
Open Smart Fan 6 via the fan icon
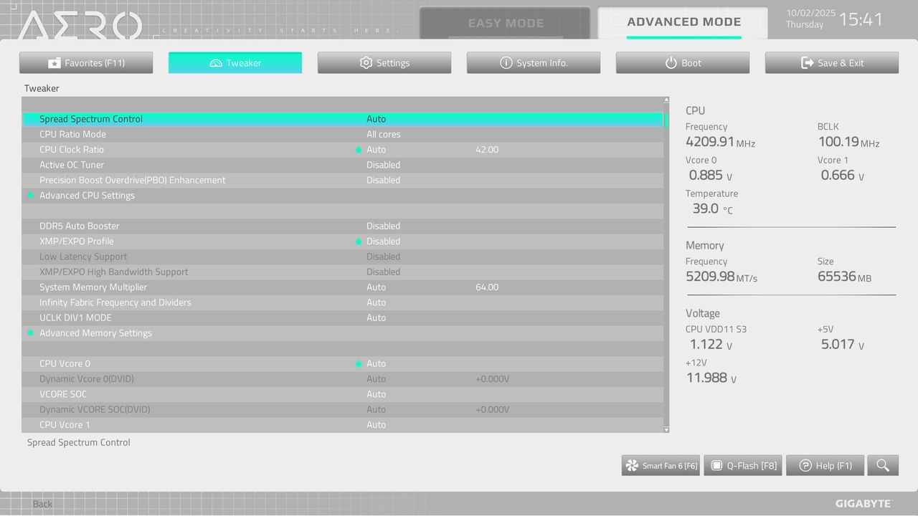[x=630, y=465]
